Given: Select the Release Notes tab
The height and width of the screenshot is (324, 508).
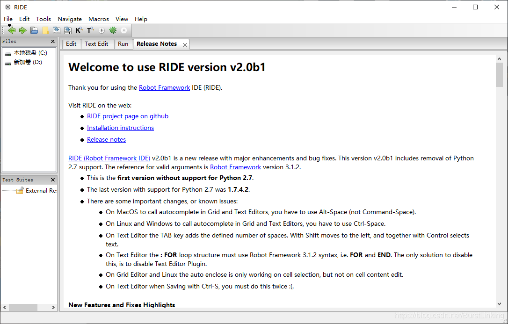Looking at the screenshot, I should point(157,44).
